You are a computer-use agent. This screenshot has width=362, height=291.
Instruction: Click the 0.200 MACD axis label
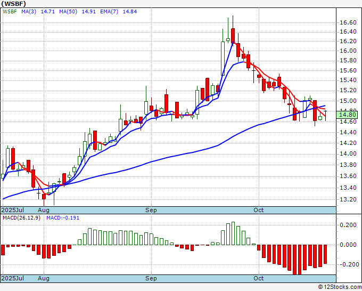(349, 225)
